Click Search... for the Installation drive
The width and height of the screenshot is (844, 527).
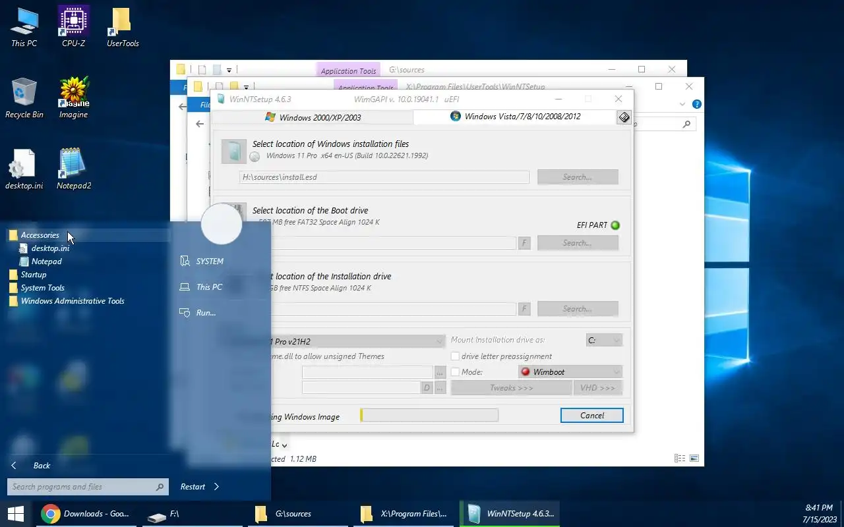(x=578, y=309)
